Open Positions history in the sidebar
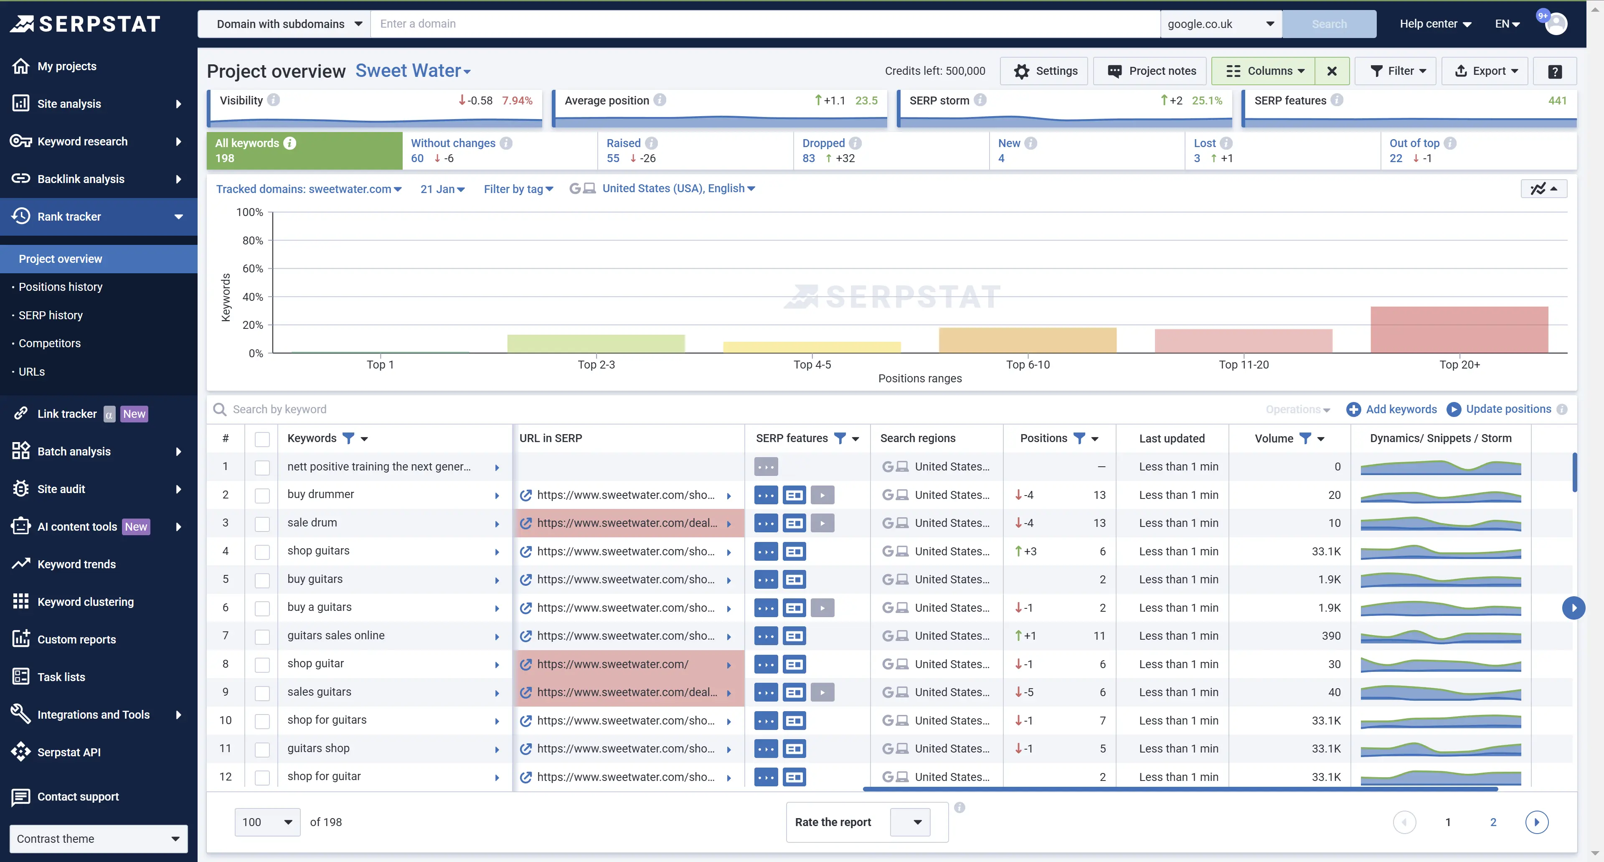Image resolution: width=1604 pixels, height=862 pixels. coord(61,287)
